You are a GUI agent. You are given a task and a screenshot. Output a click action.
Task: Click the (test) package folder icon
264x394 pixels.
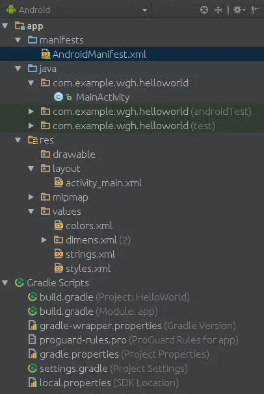pyautogui.click(x=46, y=125)
